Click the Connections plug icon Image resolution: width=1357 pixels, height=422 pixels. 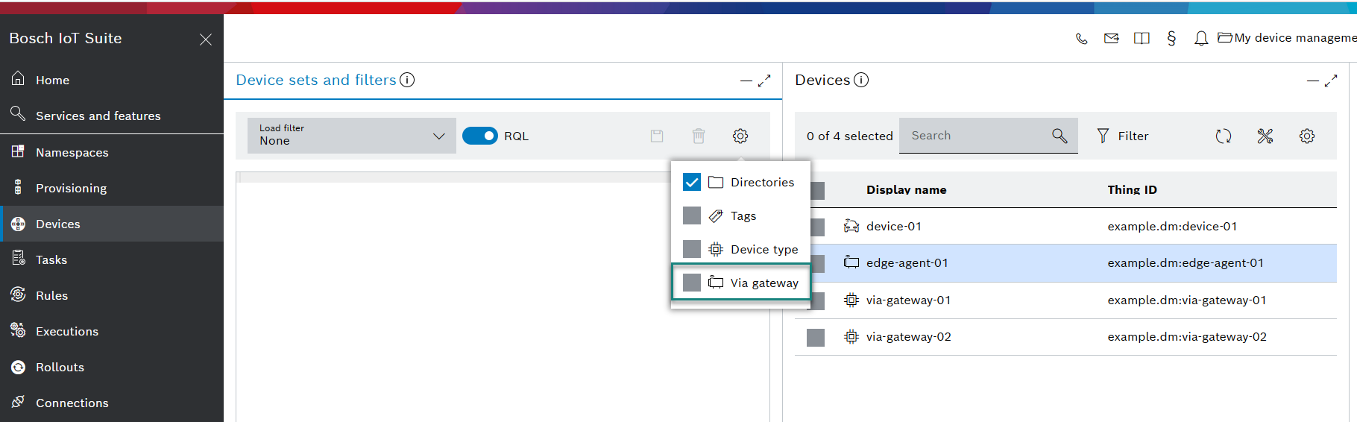18,402
